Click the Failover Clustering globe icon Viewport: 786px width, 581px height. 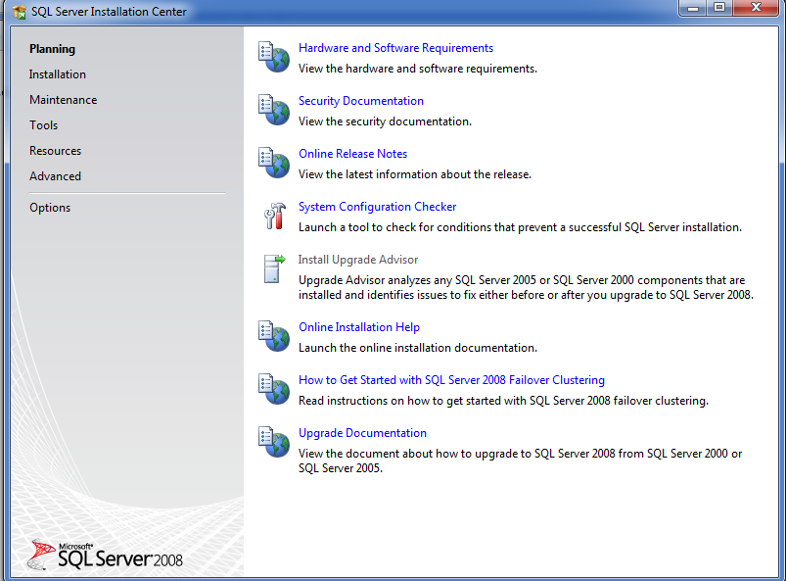[x=274, y=389]
